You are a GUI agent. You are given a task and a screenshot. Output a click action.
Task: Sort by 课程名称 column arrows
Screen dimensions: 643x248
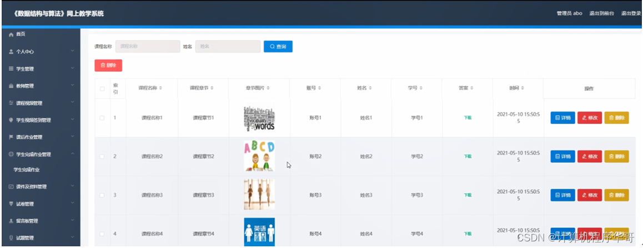coord(161,88)
